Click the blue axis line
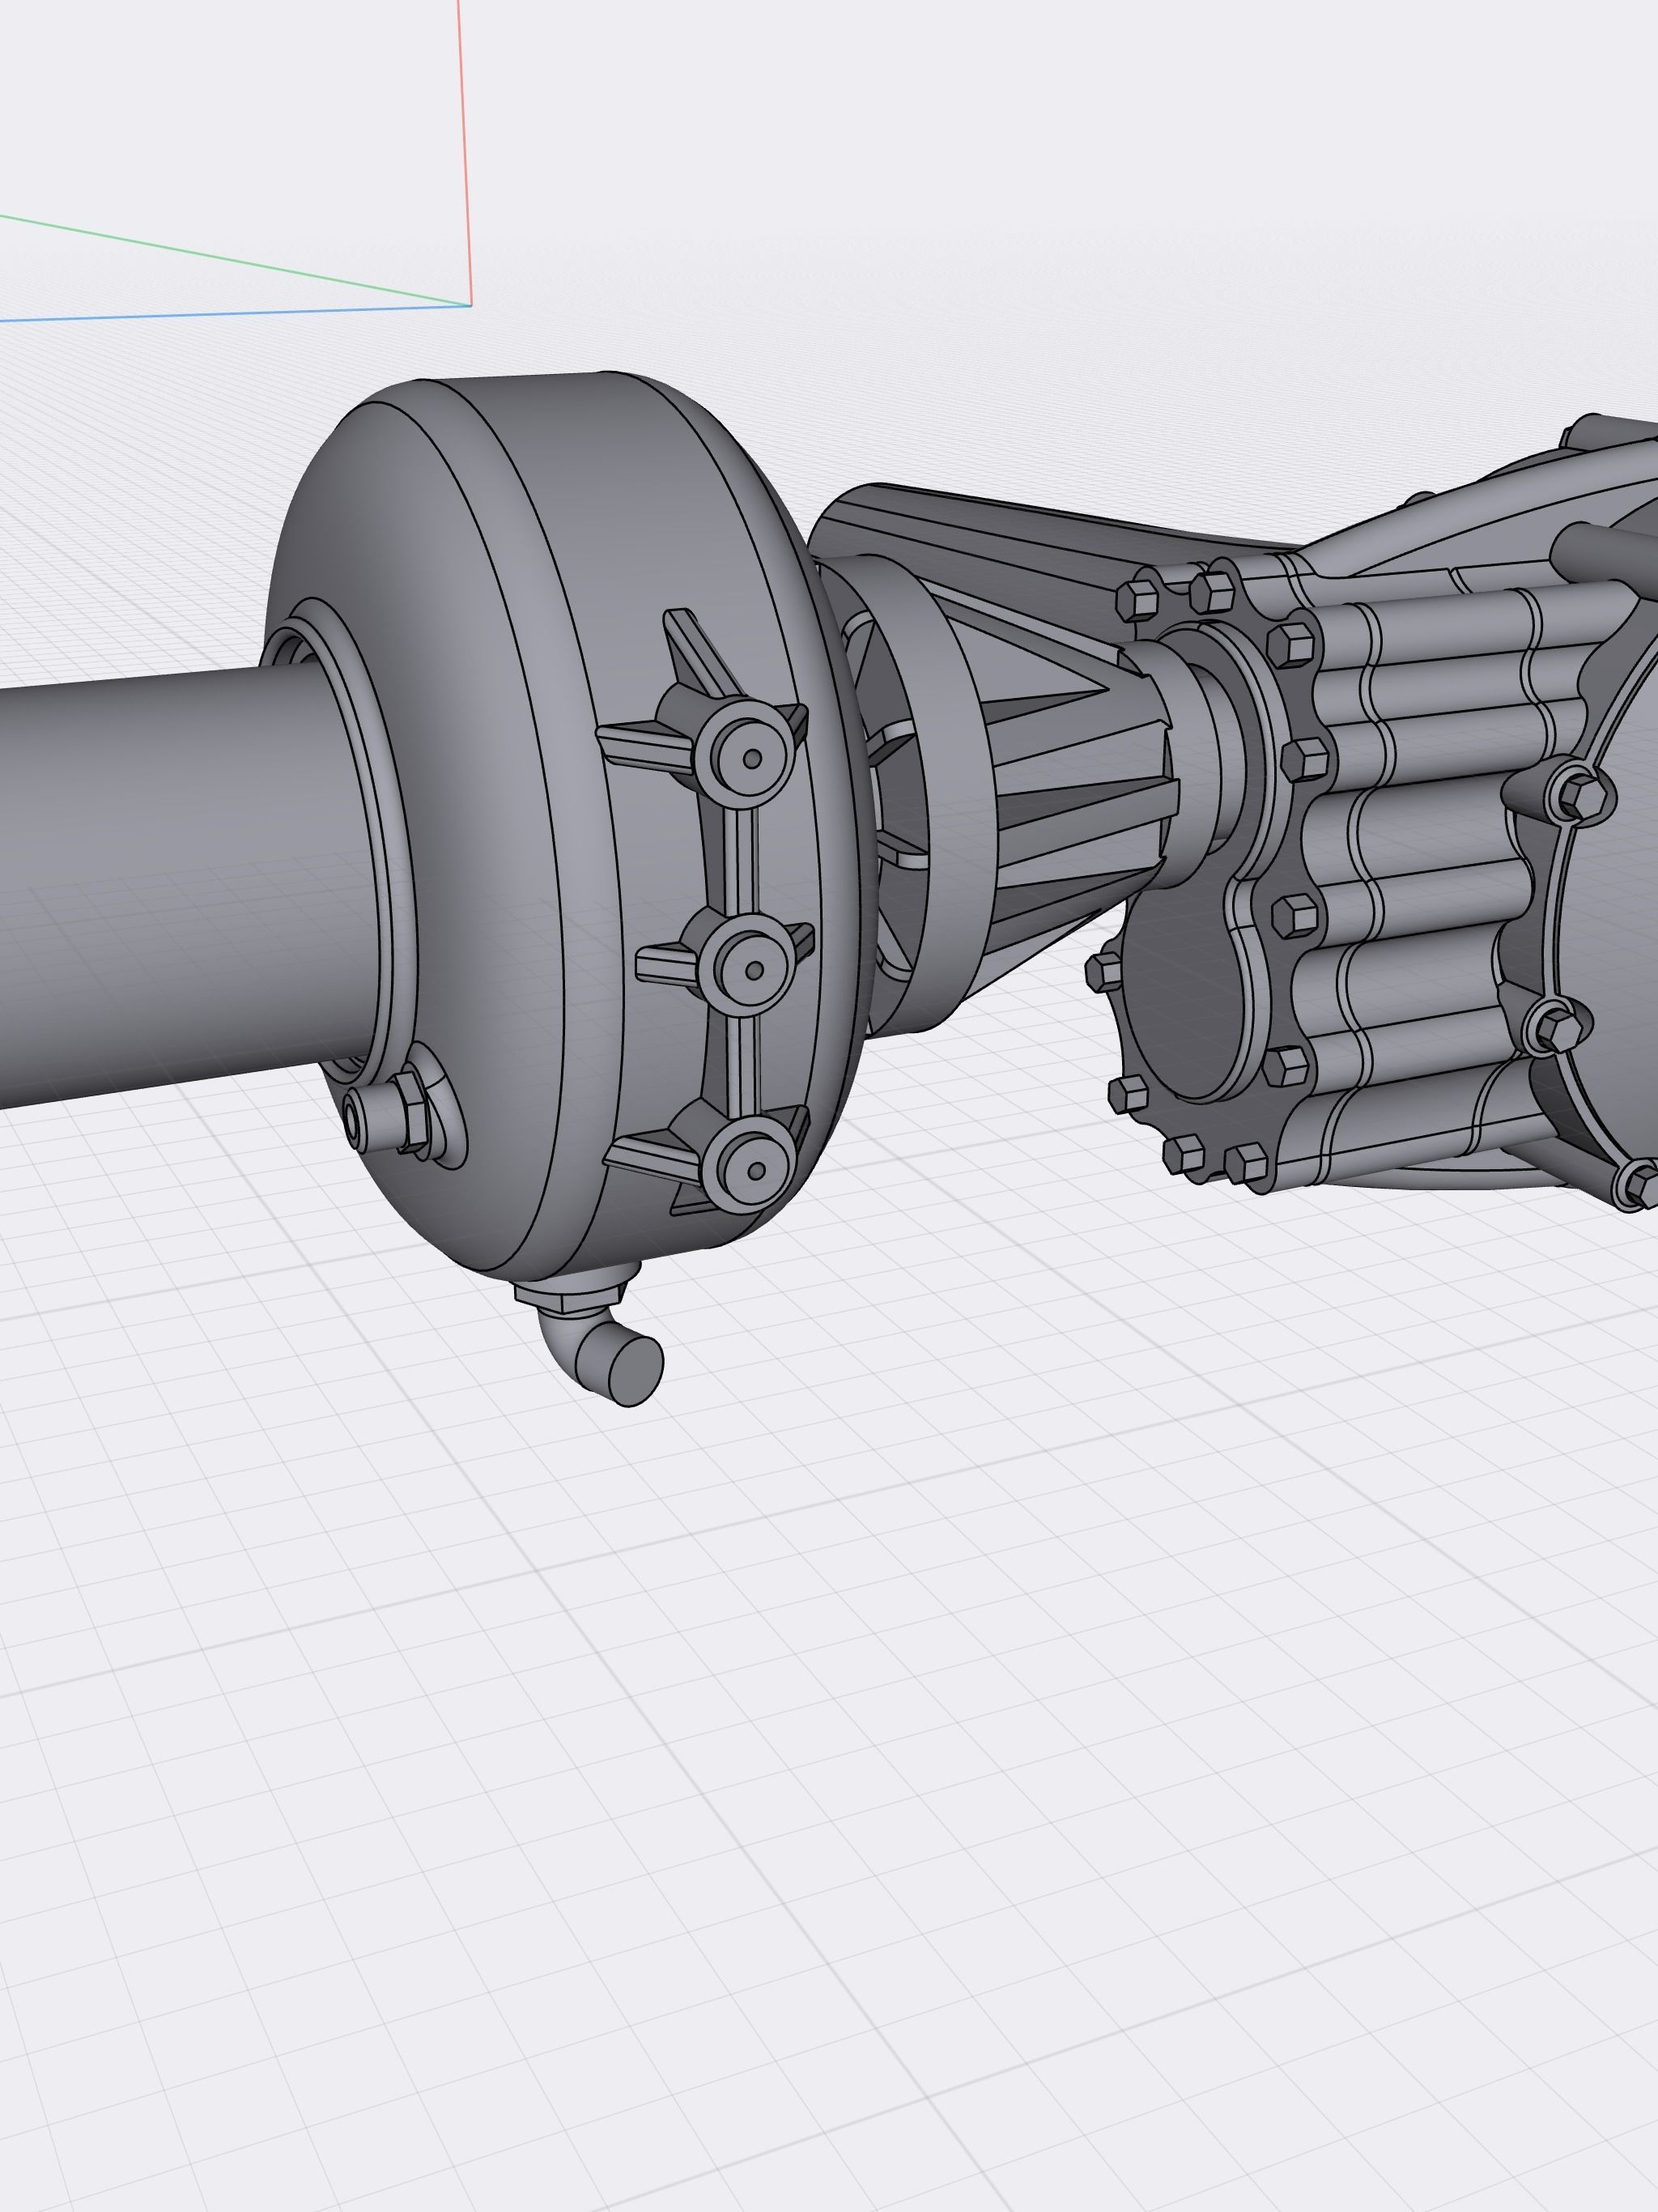1658x2212 pixels. point(200,315)
